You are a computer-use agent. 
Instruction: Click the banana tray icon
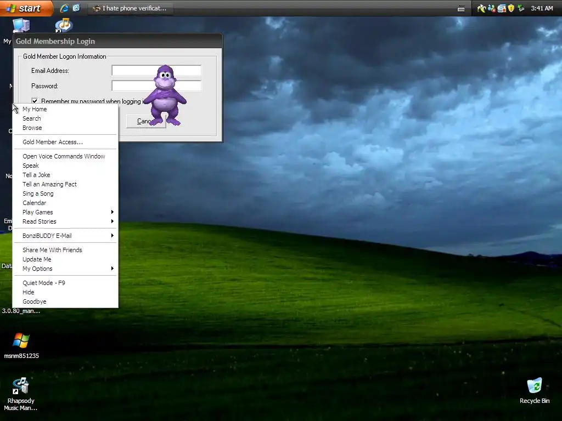pyautogui.click(x=481, y=8)
